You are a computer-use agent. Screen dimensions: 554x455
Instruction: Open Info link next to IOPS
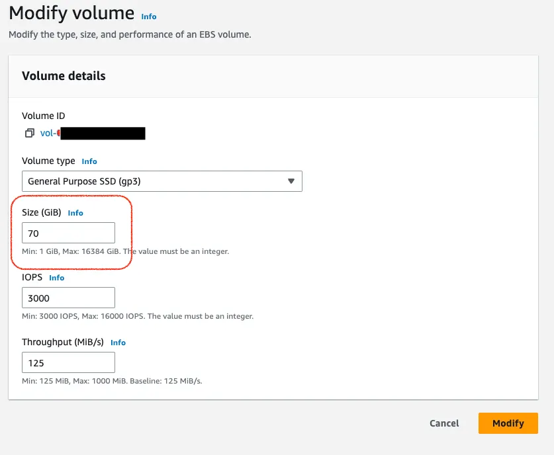[x=57, y=278]
